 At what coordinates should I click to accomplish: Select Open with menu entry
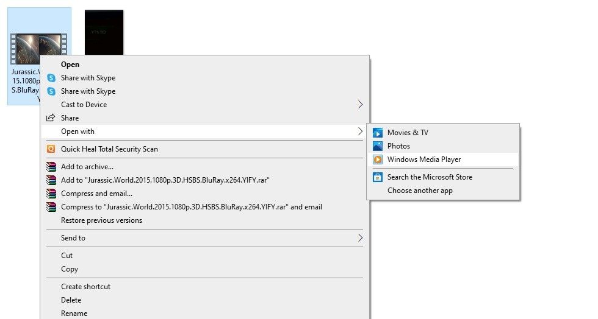click(x=205, y=131)
